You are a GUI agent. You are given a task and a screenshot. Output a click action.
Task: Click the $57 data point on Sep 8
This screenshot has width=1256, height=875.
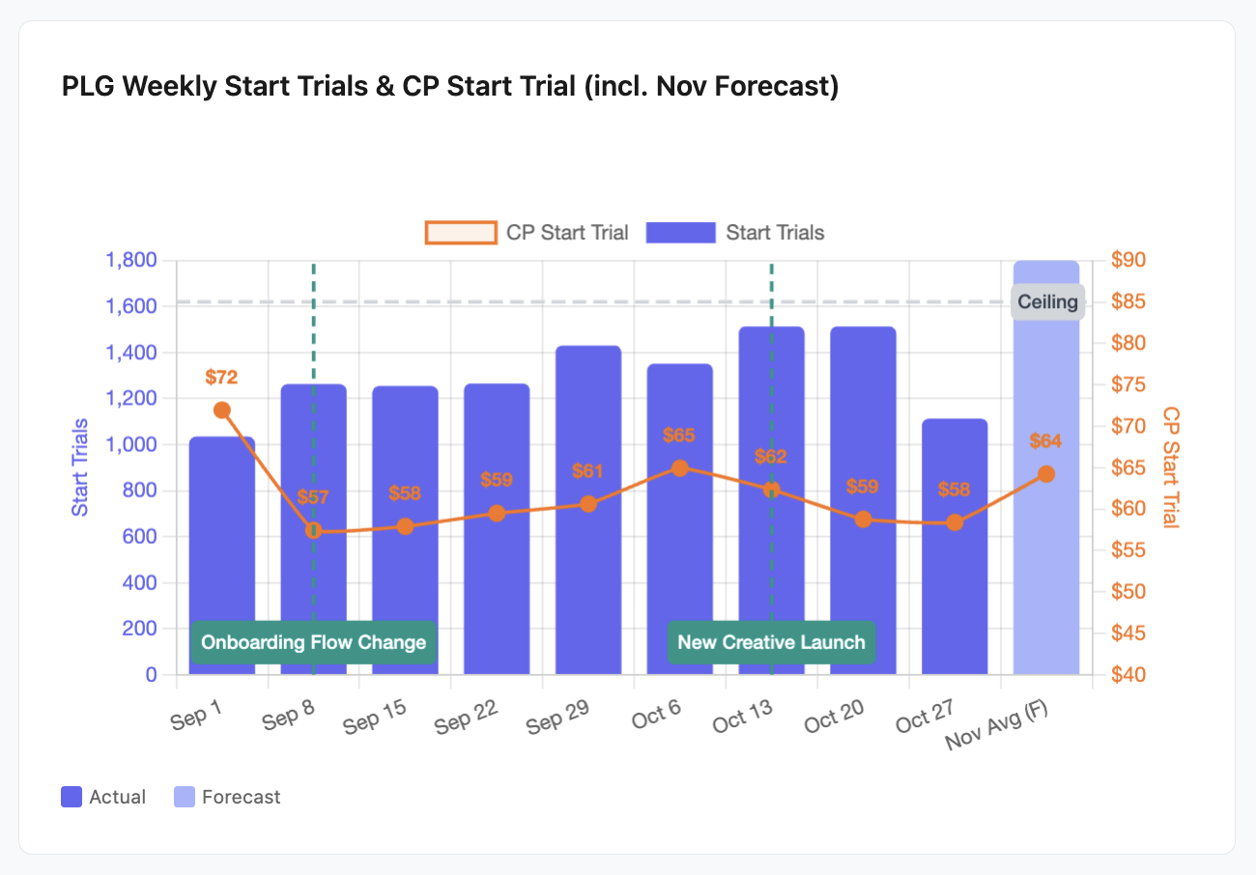click(313, 531)
